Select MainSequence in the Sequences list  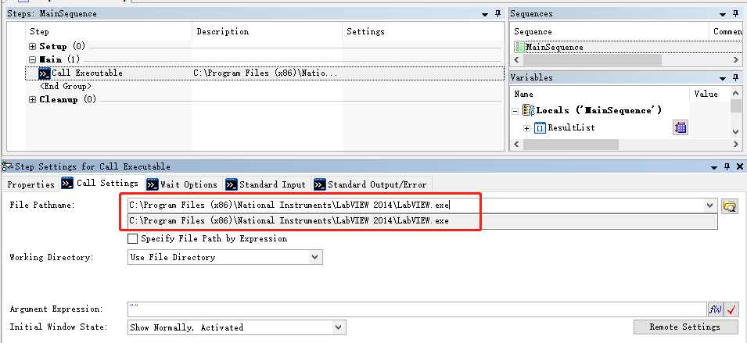[555, 47]
